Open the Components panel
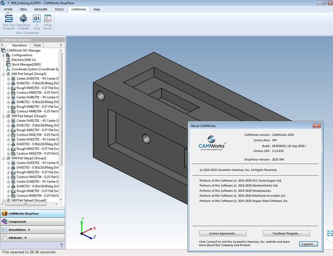Screen dimensions: 333x256 [x=33, y=222]
